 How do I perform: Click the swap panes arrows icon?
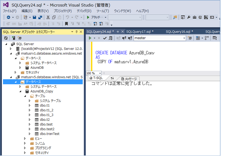(x=112, y=78)
